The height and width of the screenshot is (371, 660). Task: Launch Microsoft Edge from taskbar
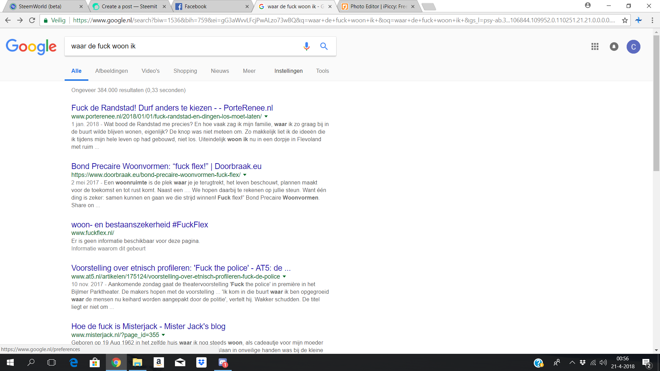pos(74,362)
